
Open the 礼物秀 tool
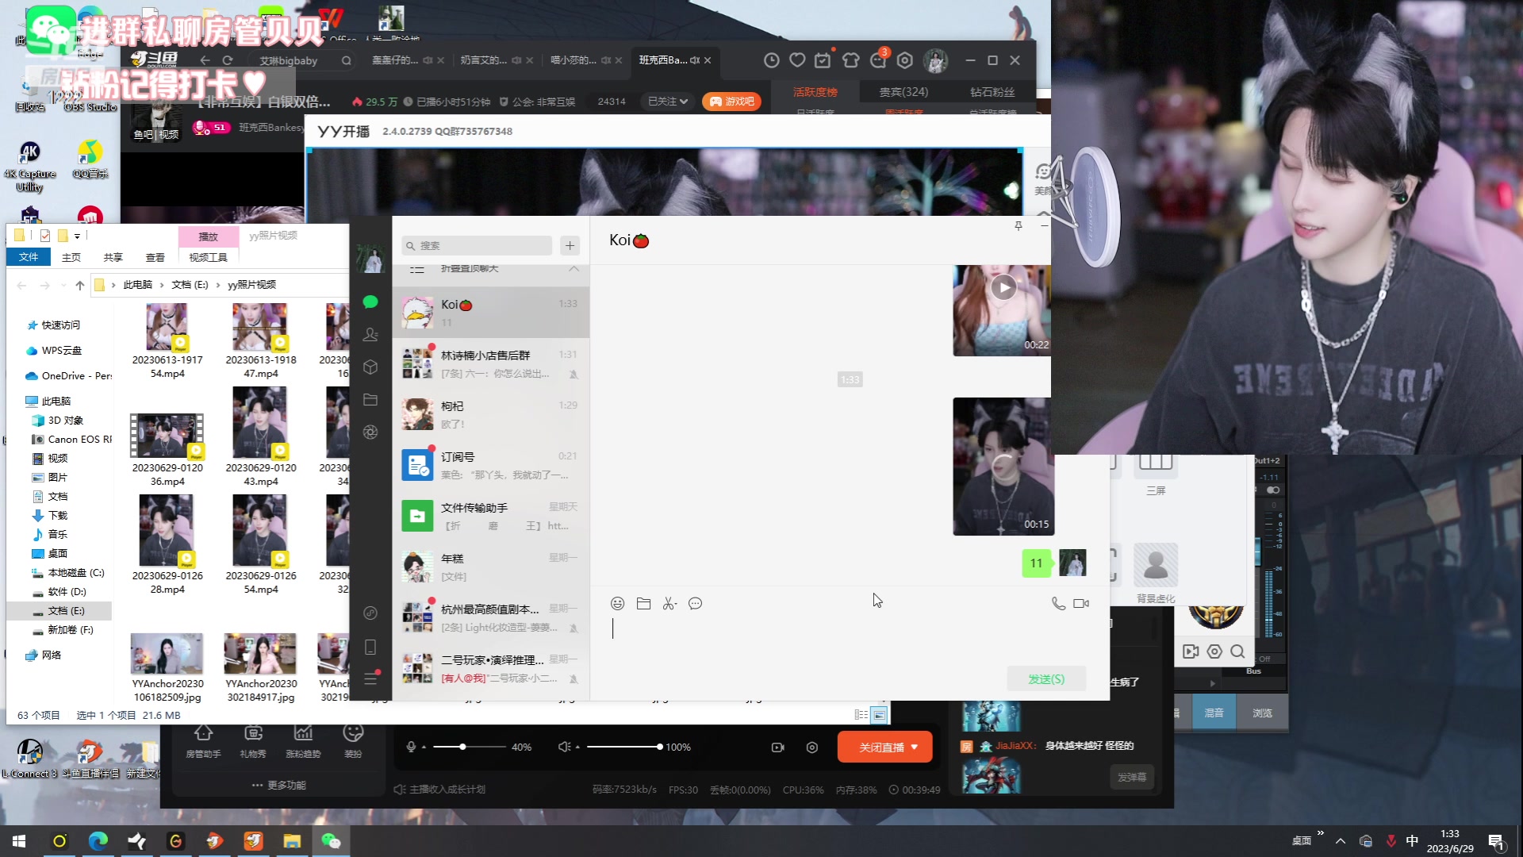253,741
